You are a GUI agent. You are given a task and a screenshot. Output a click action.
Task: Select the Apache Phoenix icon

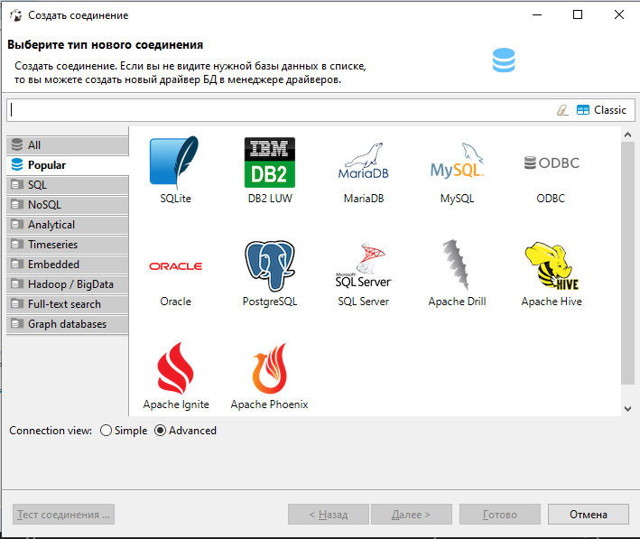click(x=269, y=368)
